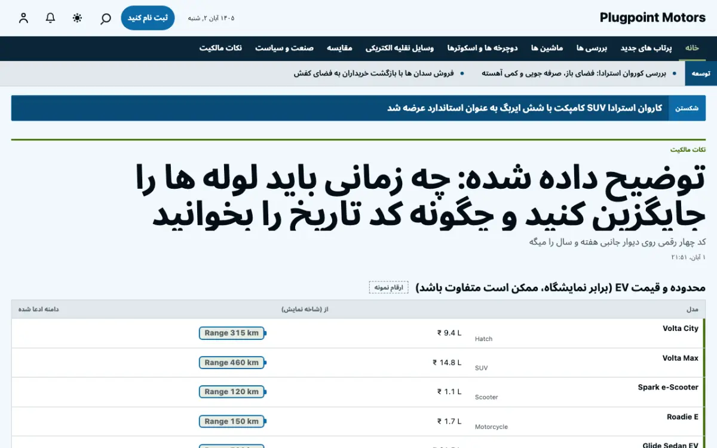This screenshot has height=448, width=717.
Task: Click the Volta Max model name
Action: click(681, 358)
